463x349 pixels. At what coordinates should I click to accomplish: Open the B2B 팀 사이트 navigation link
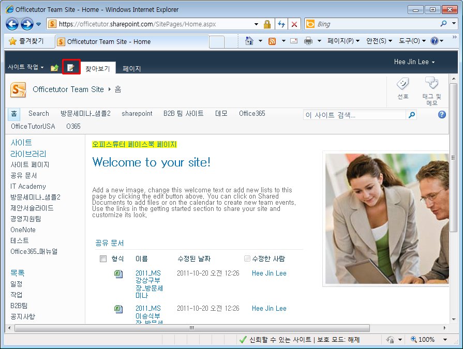pyautogui.click(x=183, y=114)
